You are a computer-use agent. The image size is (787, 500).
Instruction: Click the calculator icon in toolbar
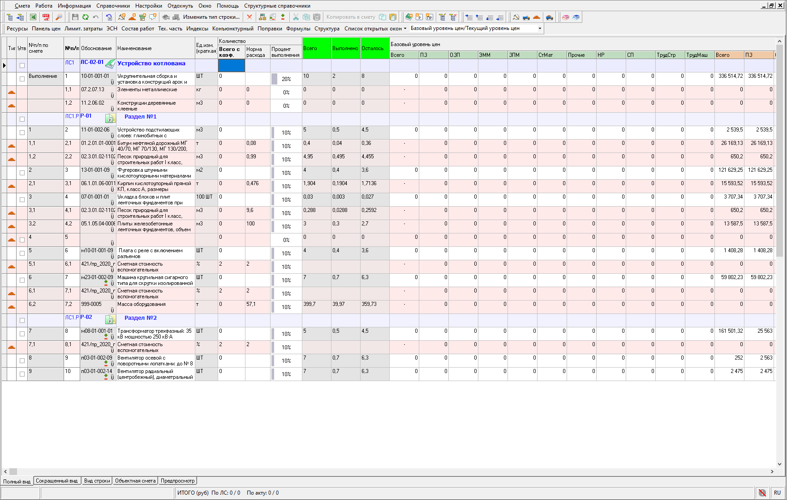click(262, 17)
